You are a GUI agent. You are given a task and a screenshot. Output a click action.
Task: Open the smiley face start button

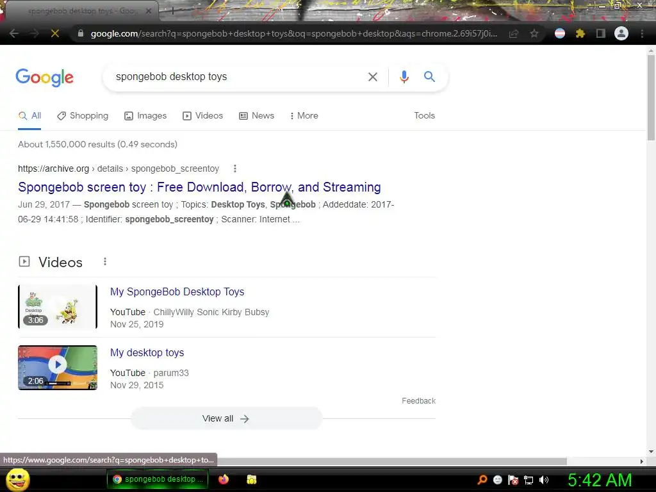pos(17,479)
